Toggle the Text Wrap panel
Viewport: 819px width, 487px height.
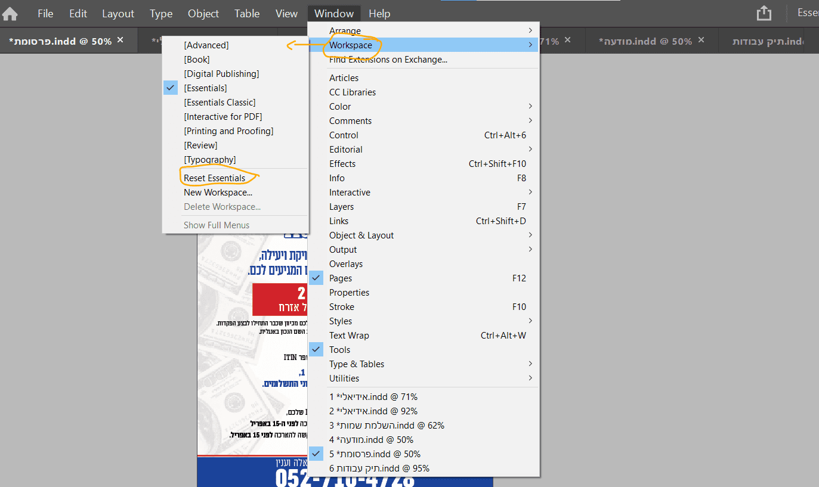[424, 336]
